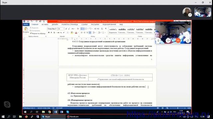Switch to the ДИЗАЙН (Design) ribbon tab
This screenshot has height=119, width=213.
pos(55,24)
